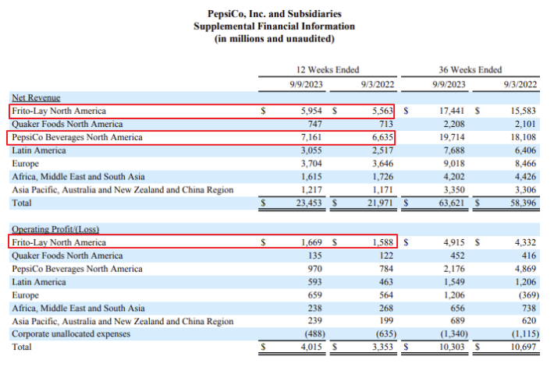Click the 'Operating Profit/(Loss)' section heading
Image resolution: width=554 pixels, height=374 pixels.
coord(55,229)
